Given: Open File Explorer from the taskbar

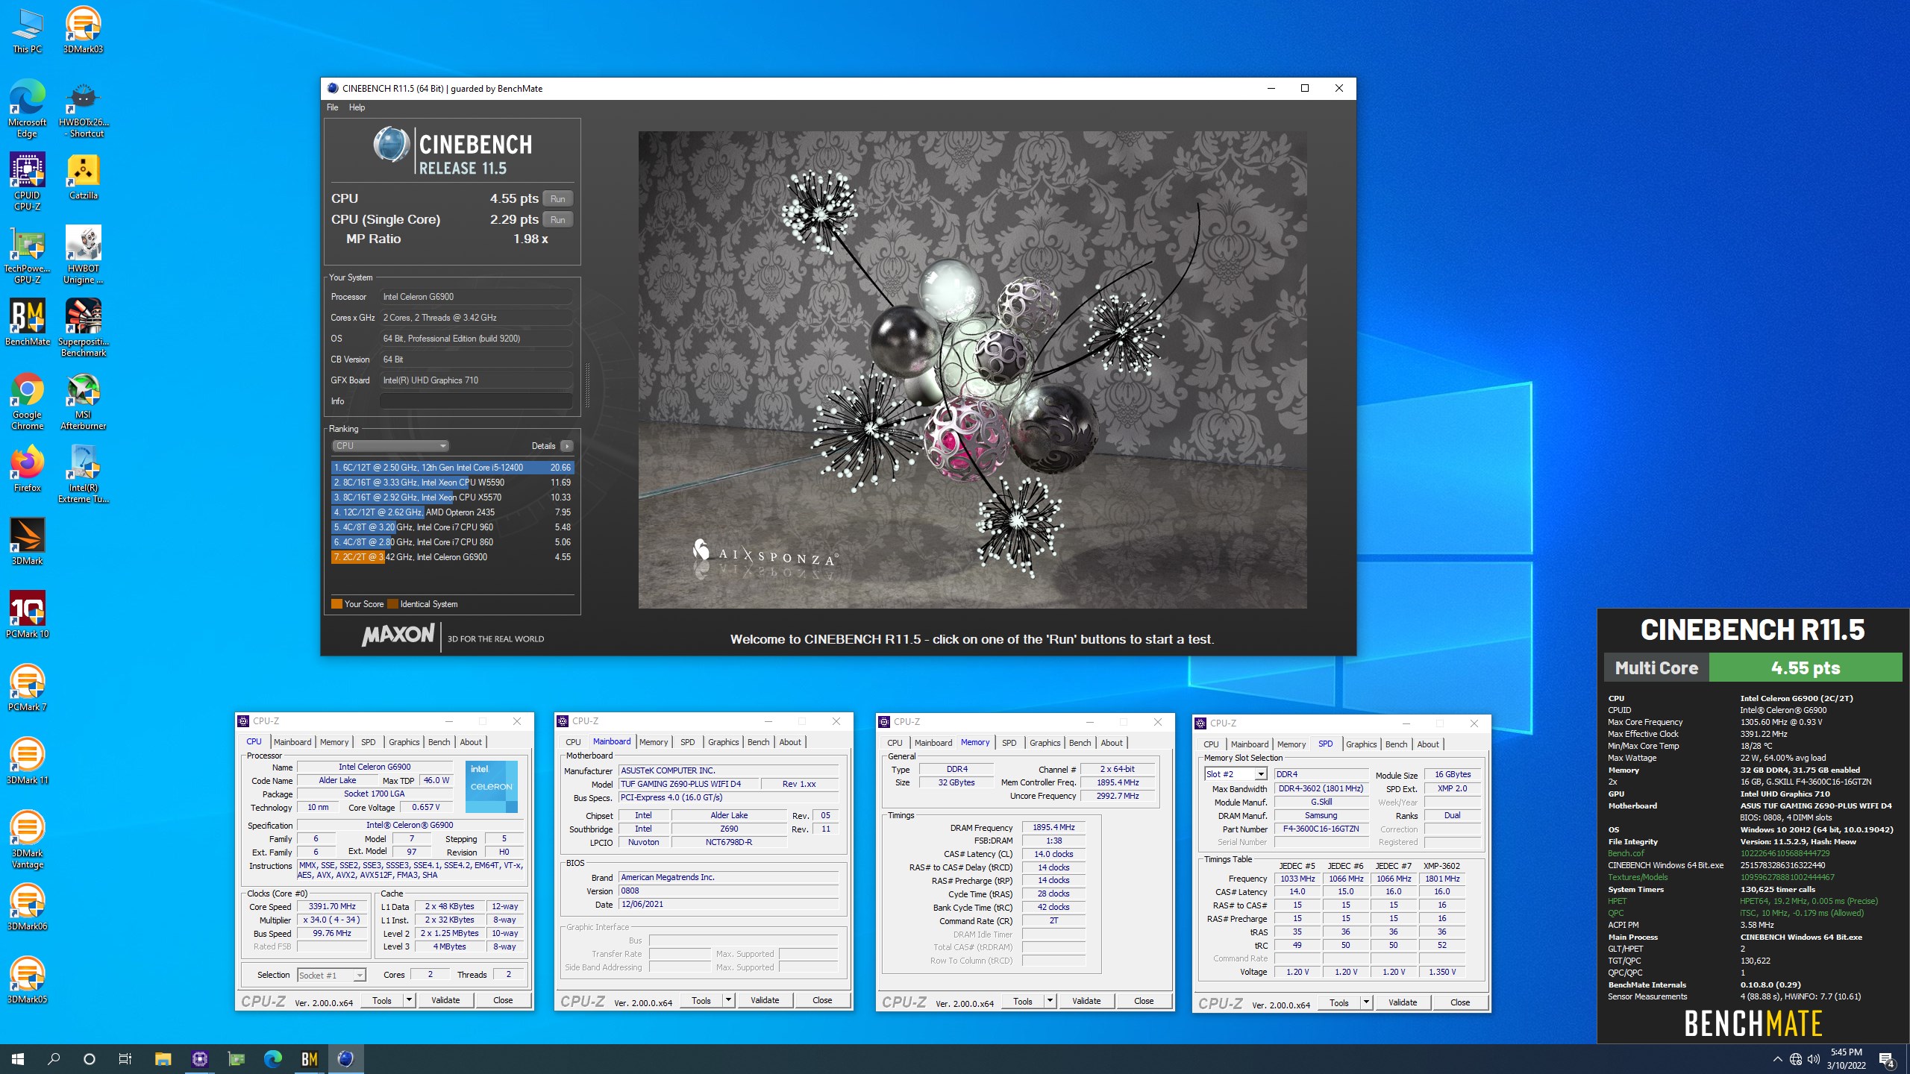Looking at the screenshot, I should (163, 1059).
